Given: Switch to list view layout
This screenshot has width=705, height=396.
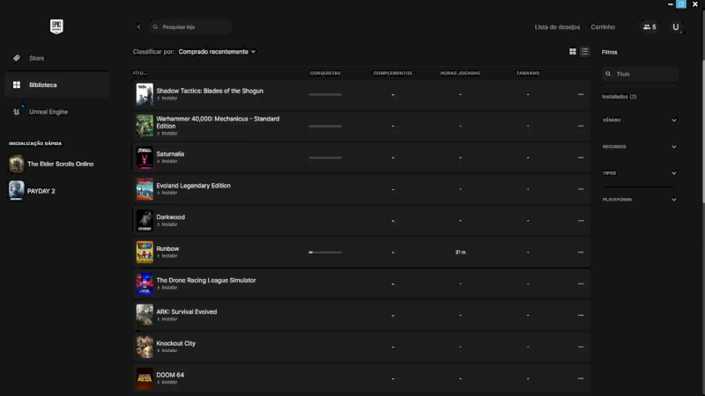Looking at the screenshot, I should point(584,52).
